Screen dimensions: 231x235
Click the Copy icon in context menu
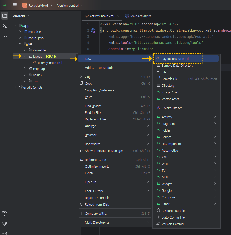tap(82, 83)
